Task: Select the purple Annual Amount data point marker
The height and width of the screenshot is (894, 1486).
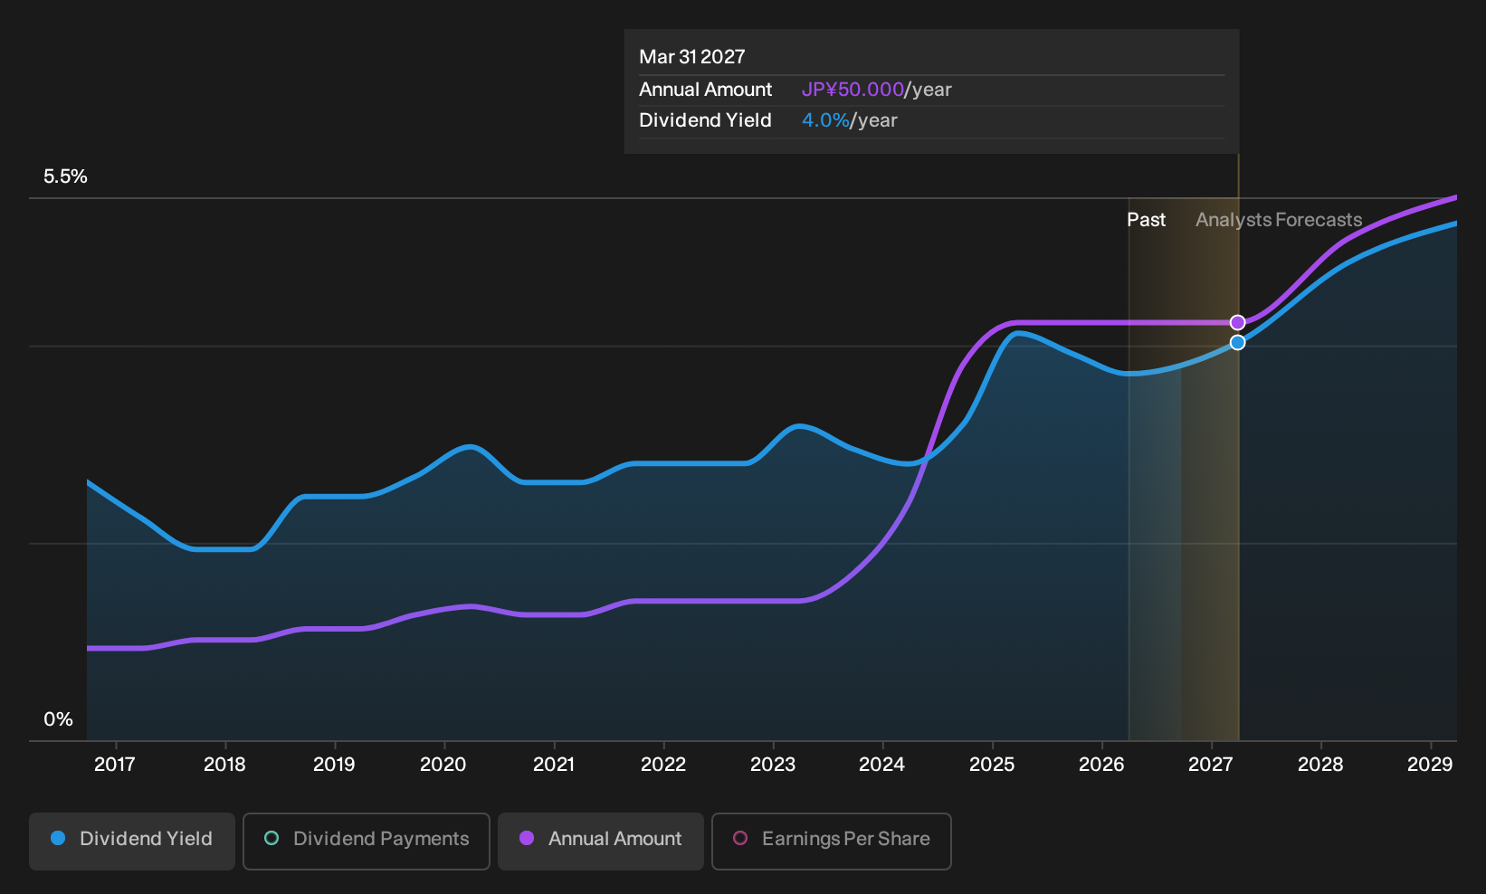Action: pos(1238,322)
